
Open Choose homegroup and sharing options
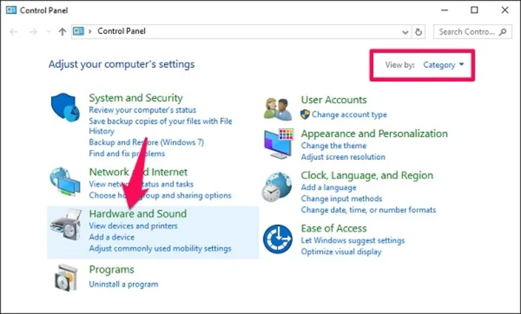click(x=160, y=195)
